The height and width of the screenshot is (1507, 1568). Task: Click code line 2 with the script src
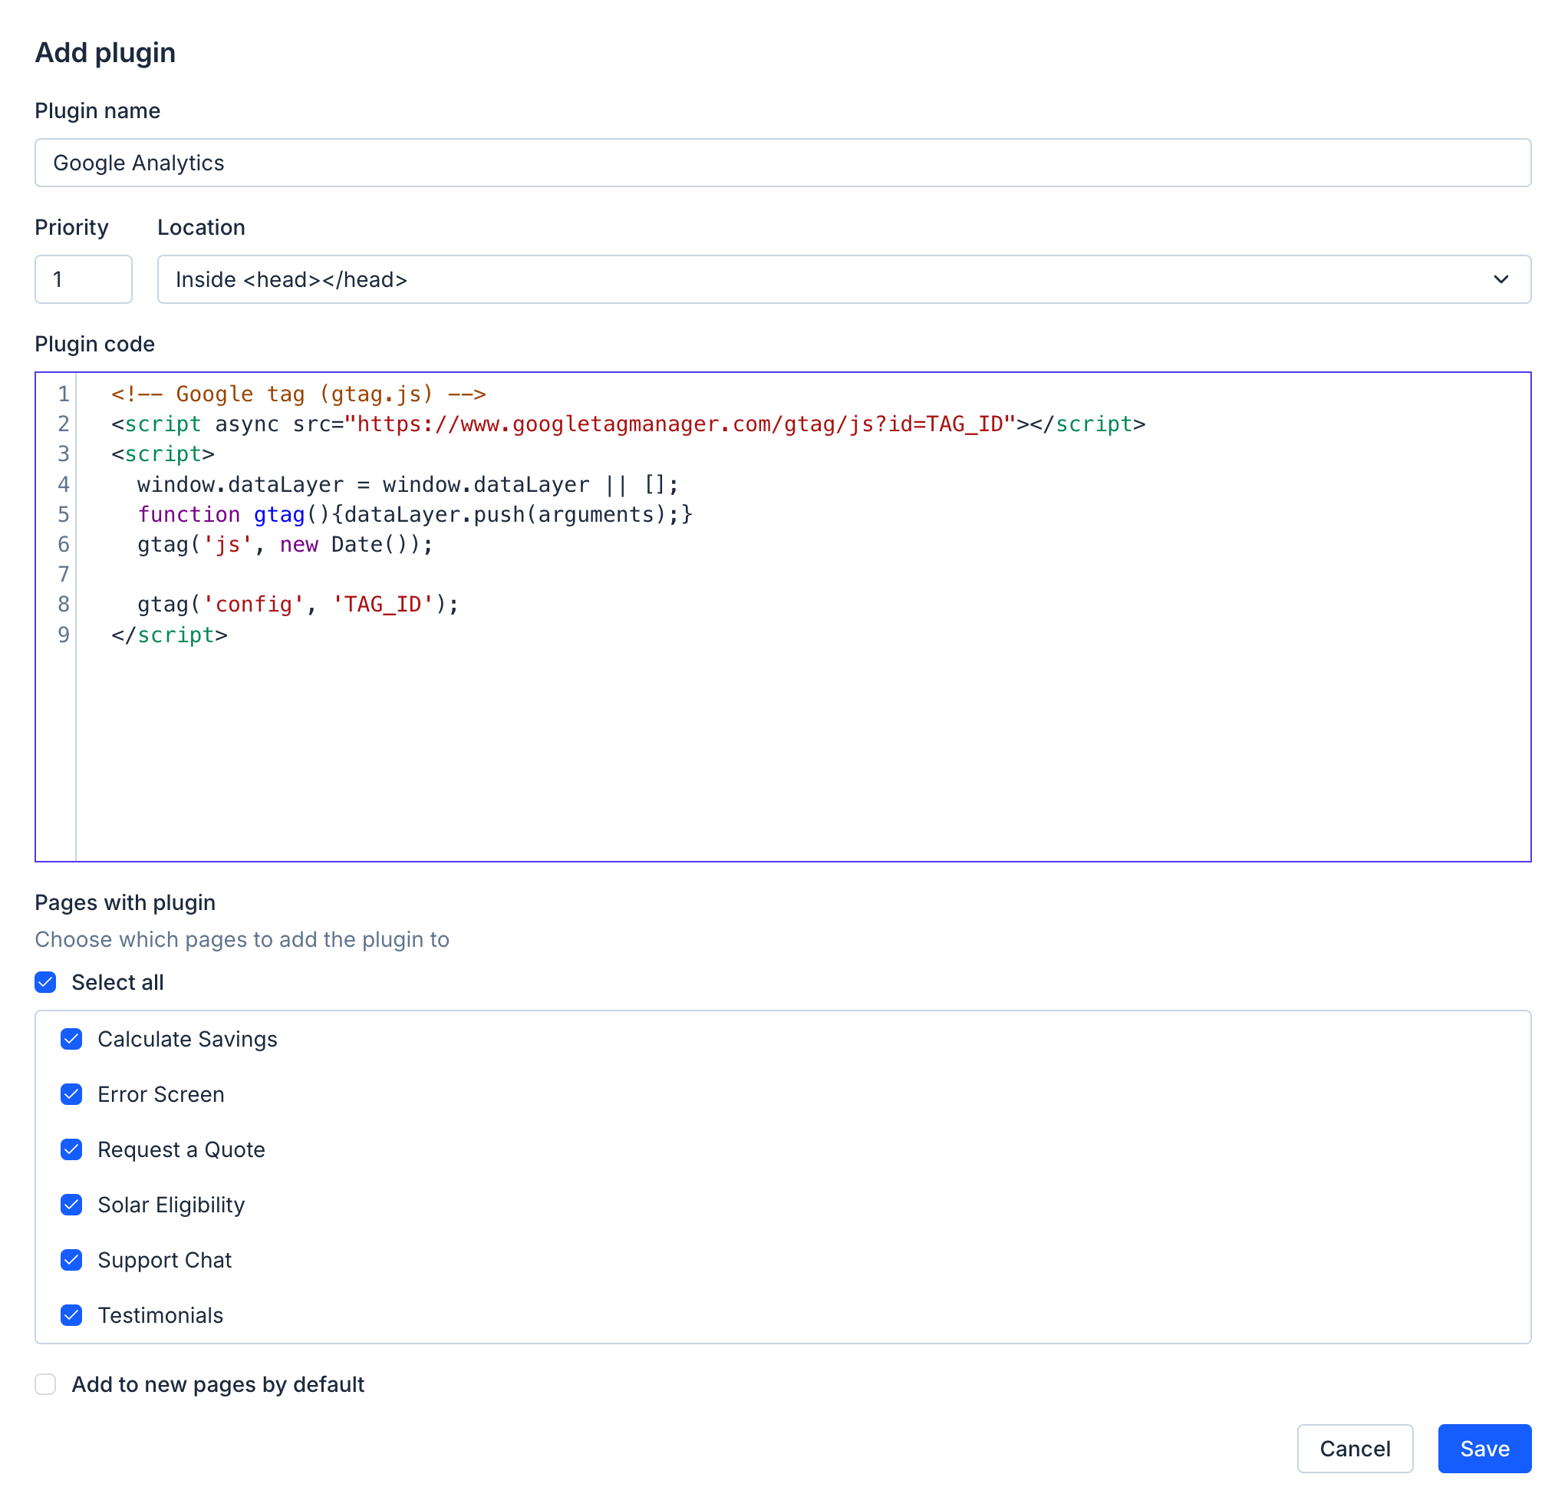point(628,424)
